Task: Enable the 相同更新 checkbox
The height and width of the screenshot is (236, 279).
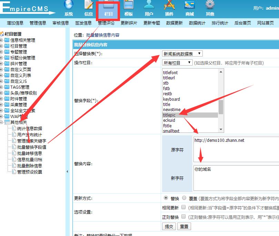Action: pyautogui.click(x=183, y=207)
